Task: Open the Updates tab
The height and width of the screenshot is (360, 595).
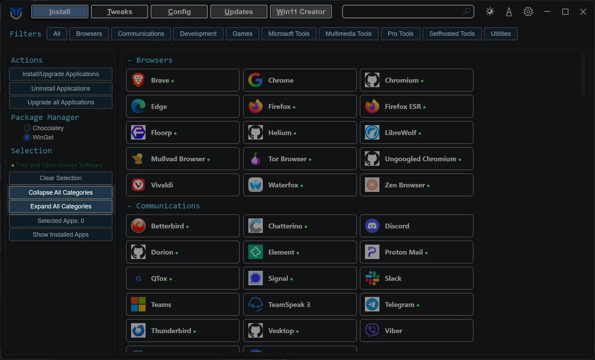Action: click(x=239, y=11)
